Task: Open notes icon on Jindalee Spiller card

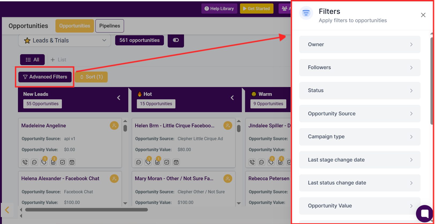Action: pos(280,162)
